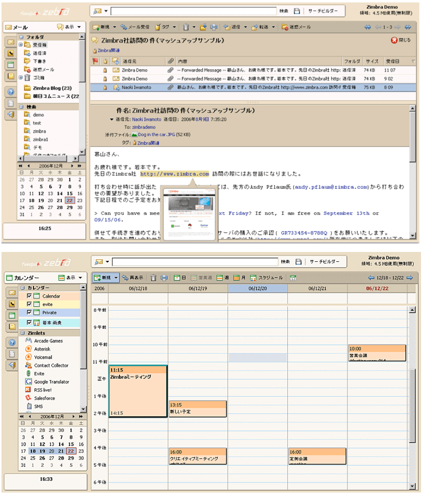Open サーチビルダー search builder in mail view
This screenshot has height=494, width=422.
(x=323, y=11)
